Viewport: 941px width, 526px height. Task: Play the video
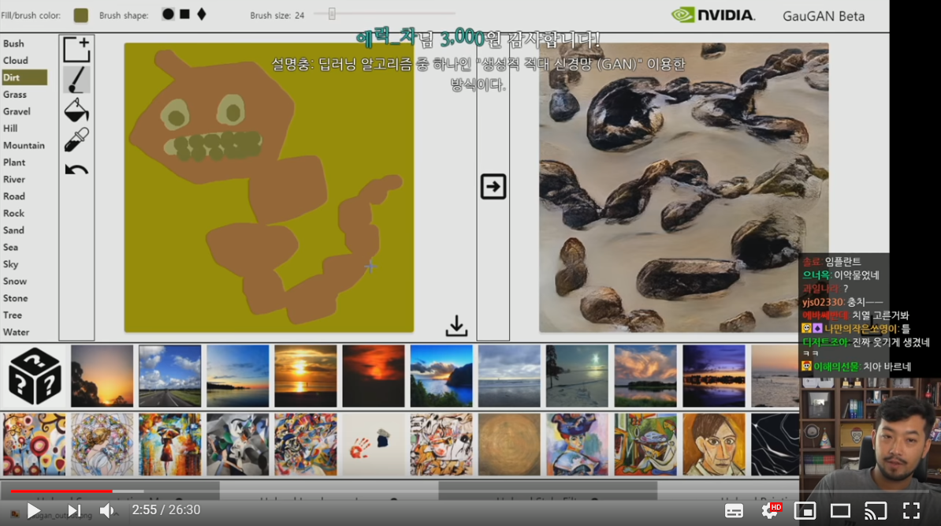tap(34, 510)
